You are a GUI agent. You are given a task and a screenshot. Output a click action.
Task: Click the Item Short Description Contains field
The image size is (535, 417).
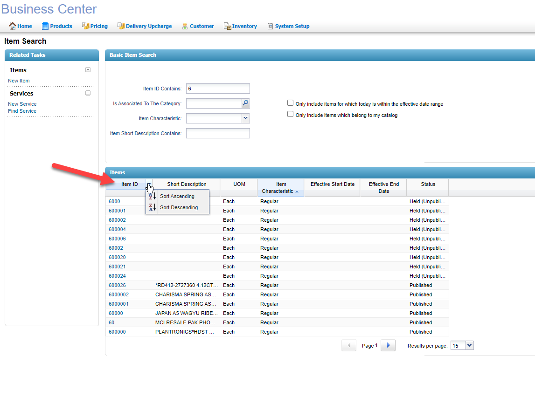(218, 133)
